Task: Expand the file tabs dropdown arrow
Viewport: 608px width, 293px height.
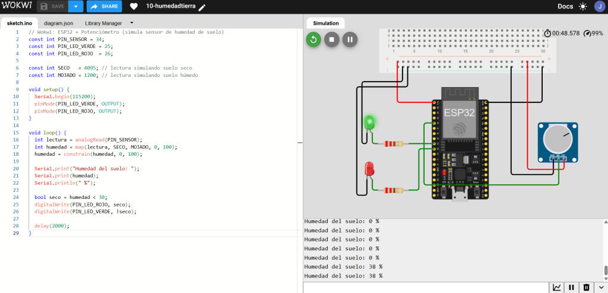Action: [131, 23]
